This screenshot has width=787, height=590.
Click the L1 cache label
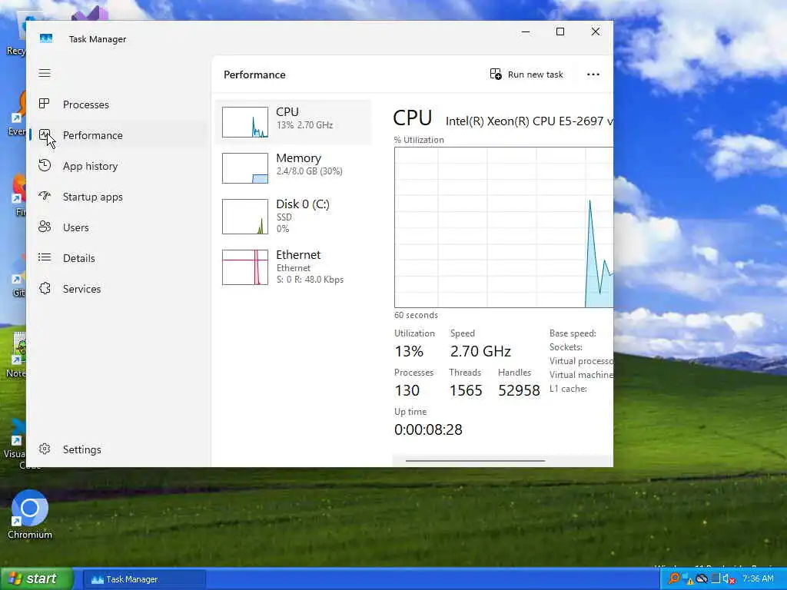click(x=568, y=388)
